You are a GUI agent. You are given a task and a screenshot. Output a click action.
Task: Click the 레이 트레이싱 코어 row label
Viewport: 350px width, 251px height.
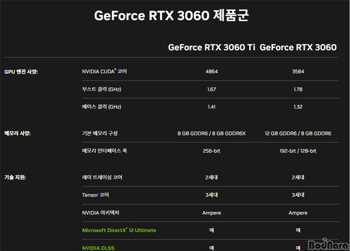[x=102, y=177]
